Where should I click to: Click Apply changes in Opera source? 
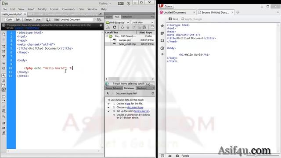point(191,19)
